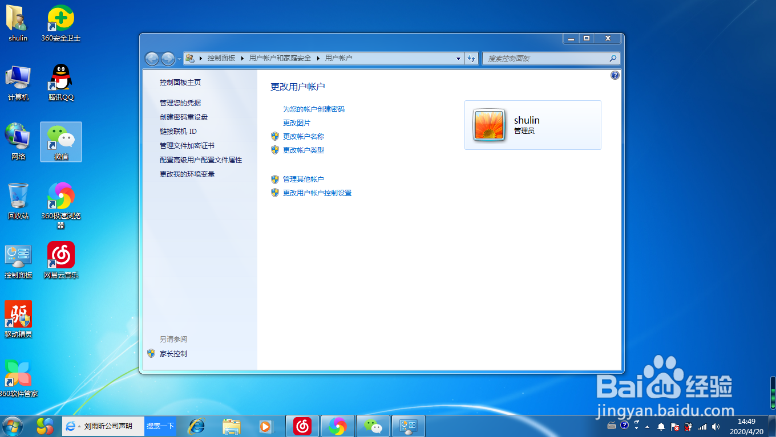
Task: Click 创建密码重设盘 link
Action: coord(184,117)
